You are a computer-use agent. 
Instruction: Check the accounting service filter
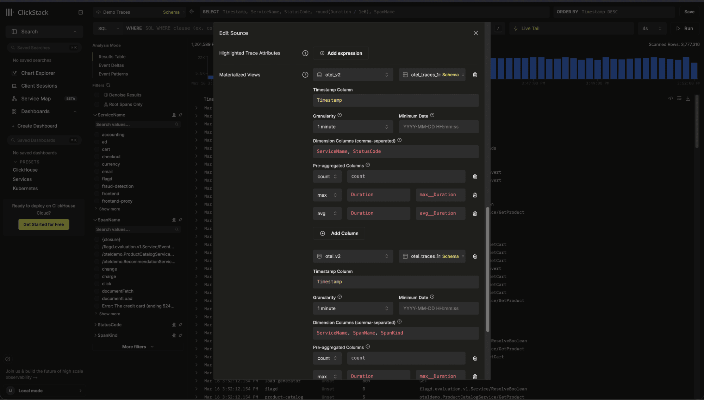tap(97, 135)
